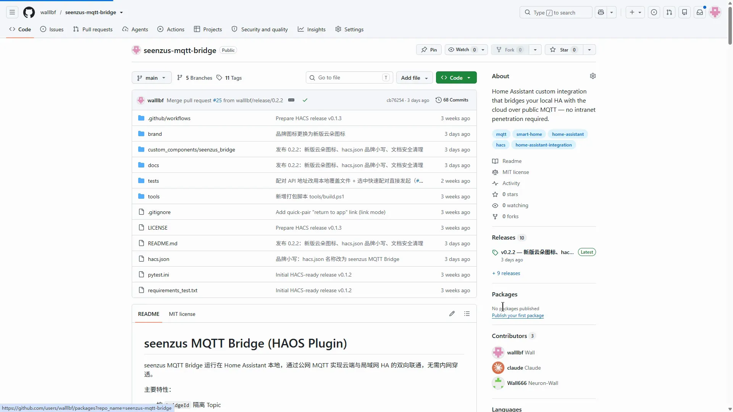
Task: Switch to Pull requests tab
Action: coord(93,29)
